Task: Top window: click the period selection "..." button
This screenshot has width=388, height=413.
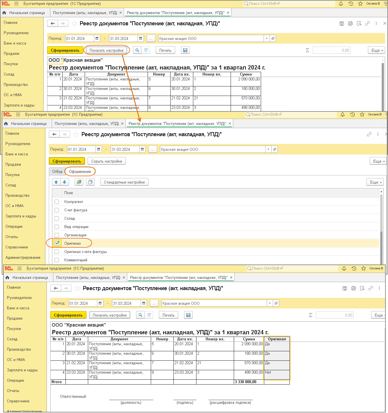Action: pos(151,38)
